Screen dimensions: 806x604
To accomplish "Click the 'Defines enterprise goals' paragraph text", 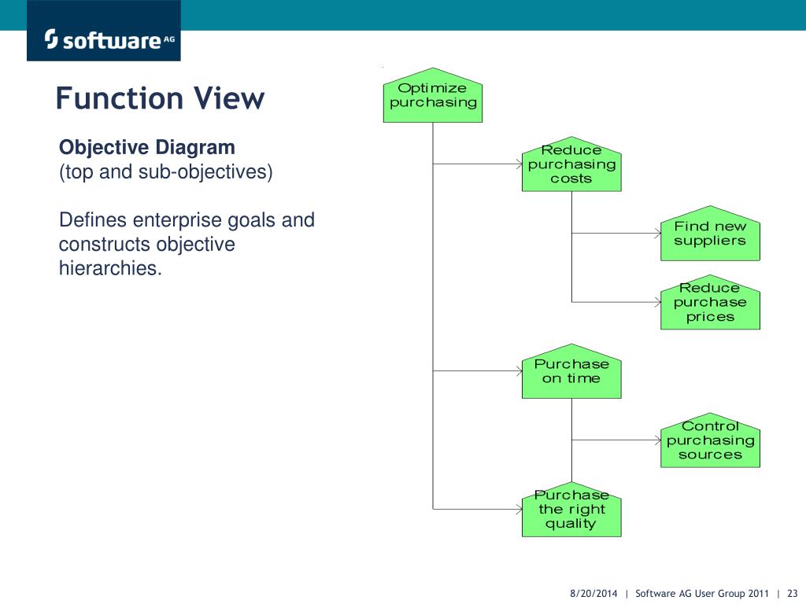I will click(x=187, y=244).
